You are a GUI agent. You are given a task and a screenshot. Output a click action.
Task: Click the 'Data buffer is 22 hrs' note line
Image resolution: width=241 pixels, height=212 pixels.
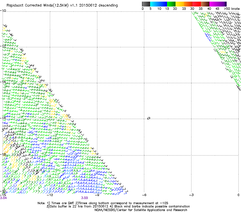(118, 206)
